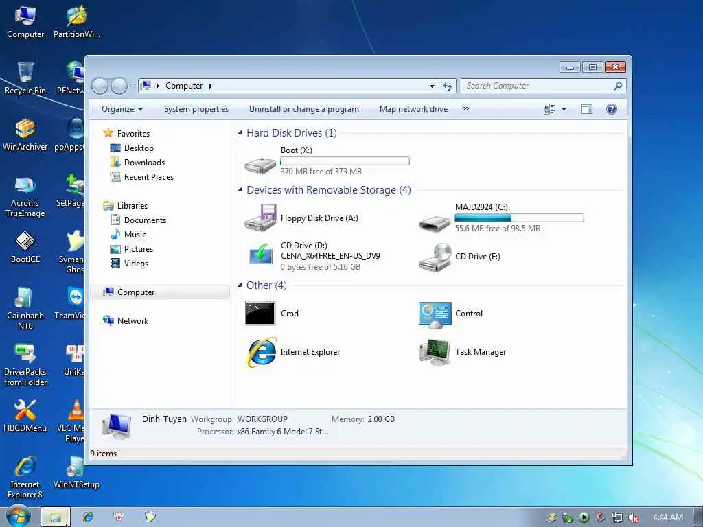The image size is (703, 527).
Task: Launch Internet Explorer from the taskbar
Action: 88,517
